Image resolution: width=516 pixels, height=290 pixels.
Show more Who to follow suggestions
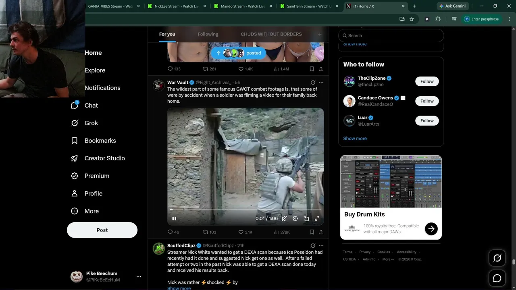coord(355,139)
